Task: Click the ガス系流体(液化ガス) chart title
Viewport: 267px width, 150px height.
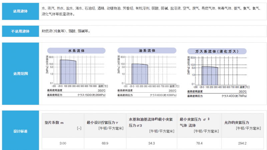Action: pyautogui.click(x=217, y=51)
